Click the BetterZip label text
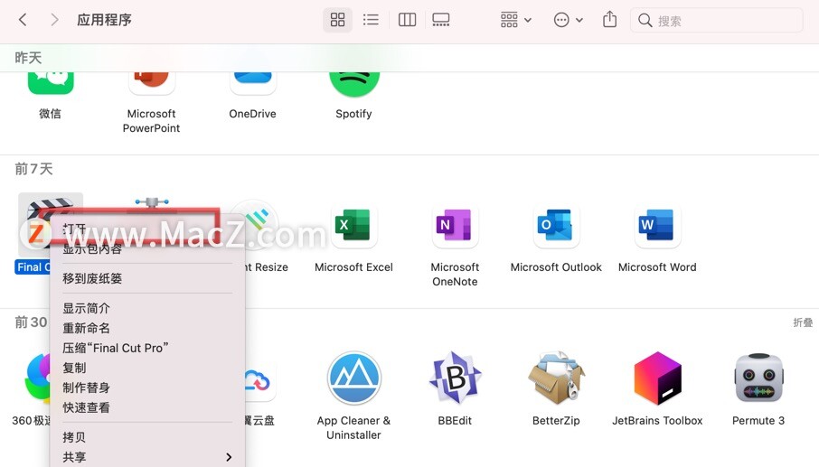 pos(556,421)
